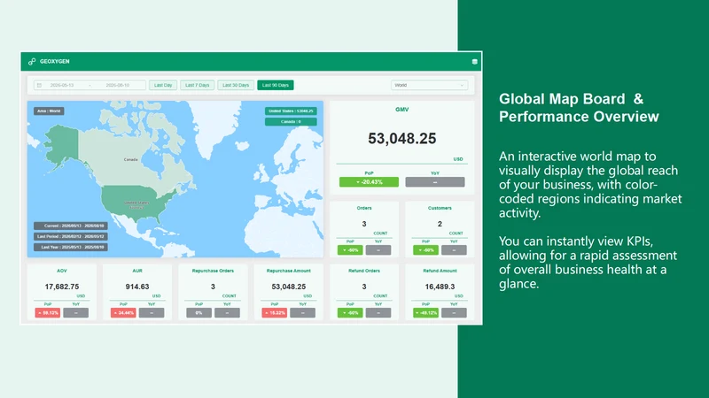Click the Last Period date label
Viewport: 709px width, 398px height.
click(x=71, y=236)
